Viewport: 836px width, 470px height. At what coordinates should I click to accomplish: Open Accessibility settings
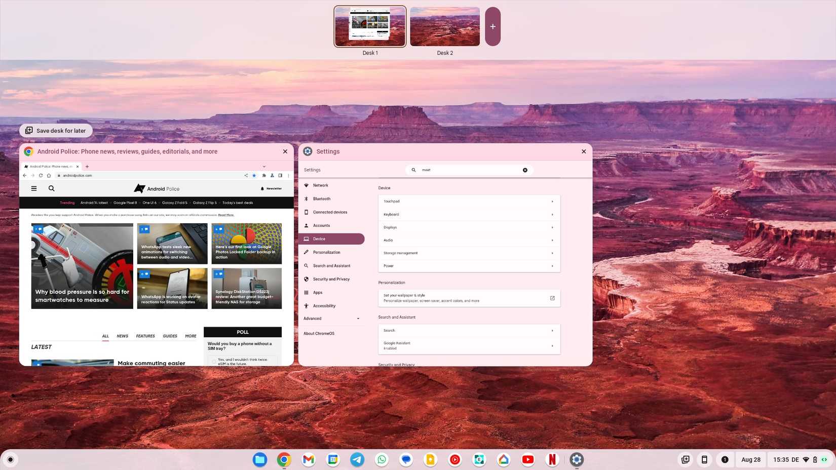[x=324, y=305]
